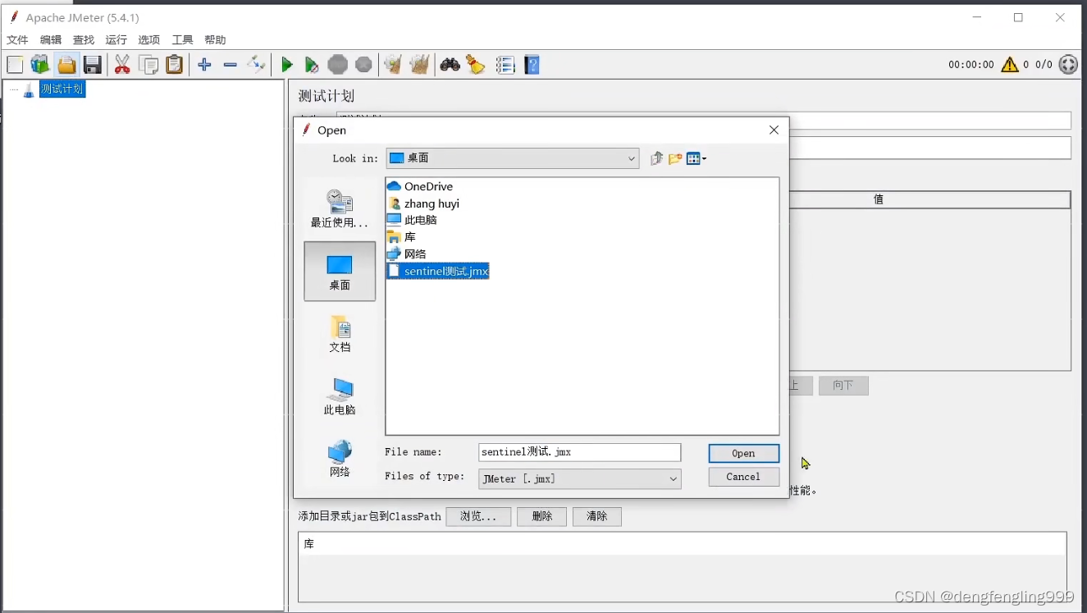Start test with no pauses icon
This screenshot has width=1087, height=613.
click(312, 65)
